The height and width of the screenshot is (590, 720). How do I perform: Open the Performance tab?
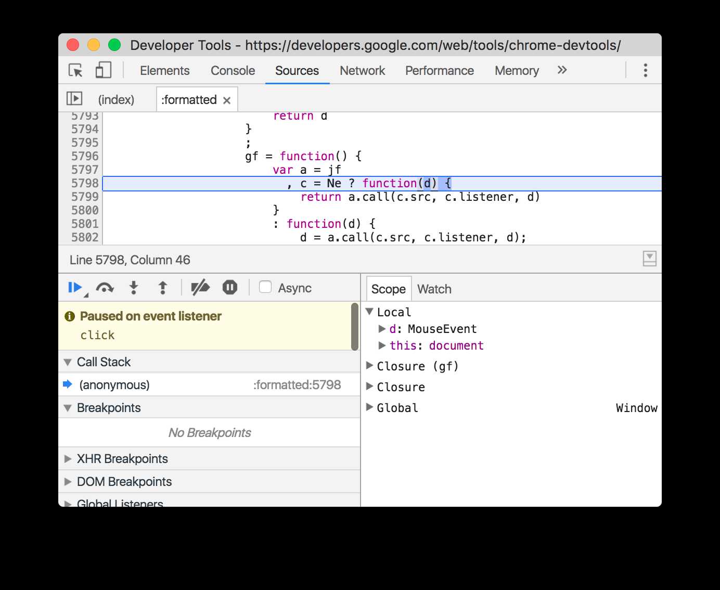click(440, 71)
